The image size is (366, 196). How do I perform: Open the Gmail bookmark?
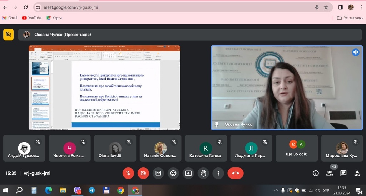click(x=10, y=18)
